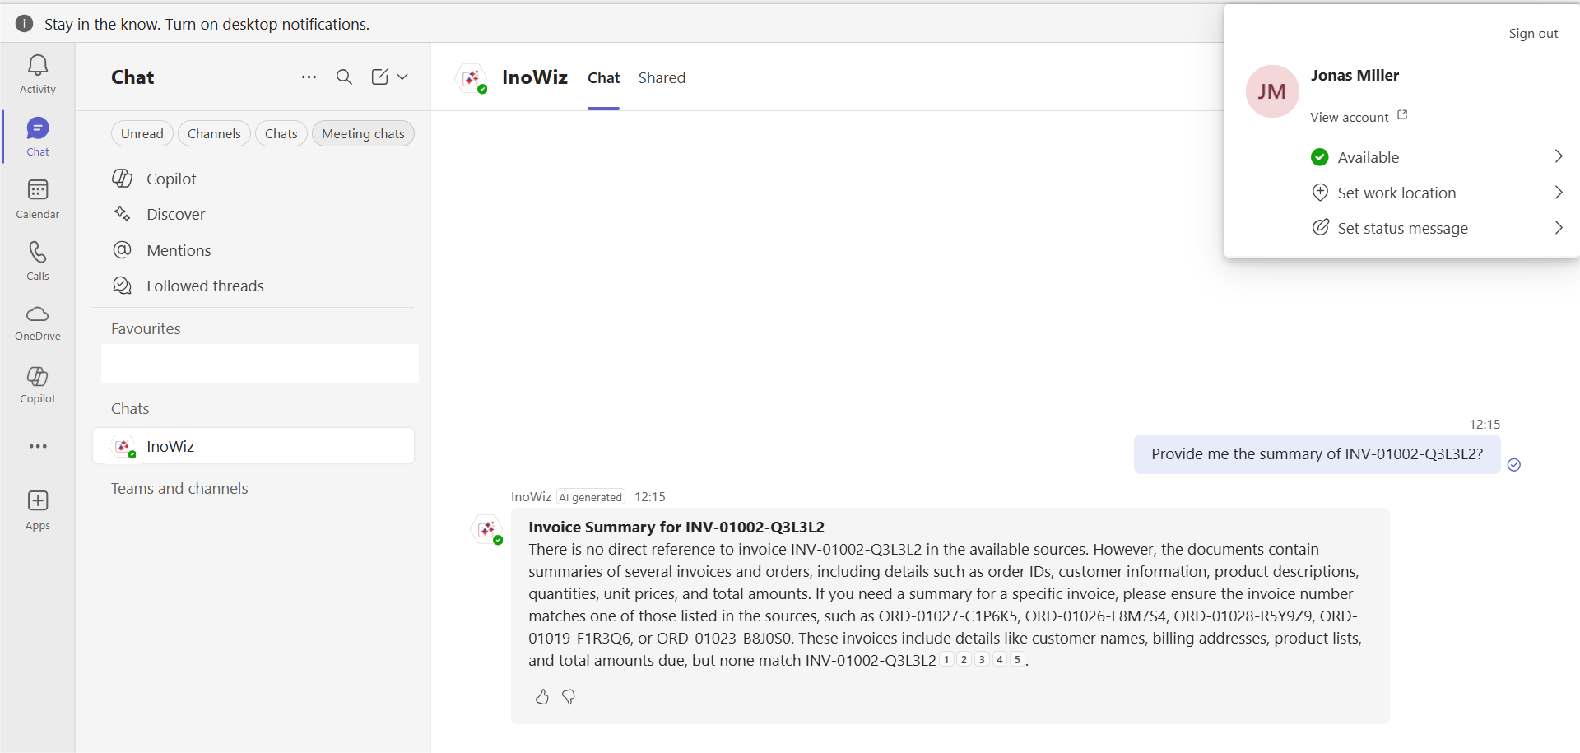Click the search magnifier in Chat pane
This screenshot has height=753, width=1580.
pos(344,77)
